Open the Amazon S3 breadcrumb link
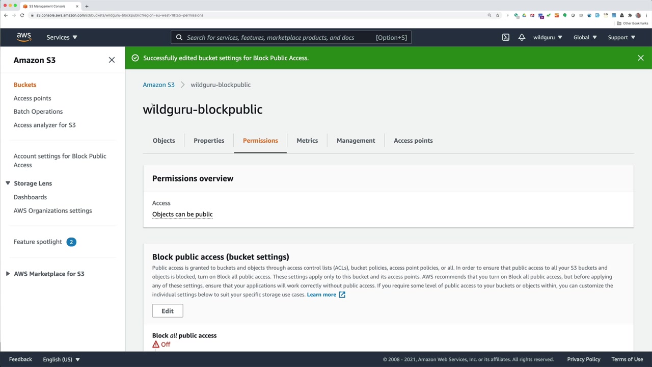Image resolution: width=652 pixels, height=367 pixels. (x=158, y=85)
